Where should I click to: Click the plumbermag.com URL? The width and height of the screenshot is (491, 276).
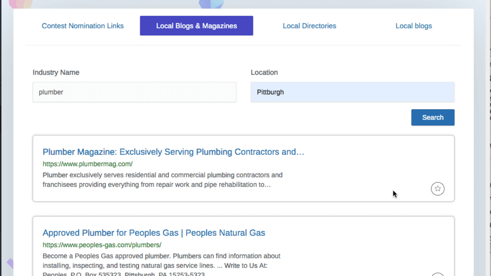pyautogui.click(x=87, y=164)
